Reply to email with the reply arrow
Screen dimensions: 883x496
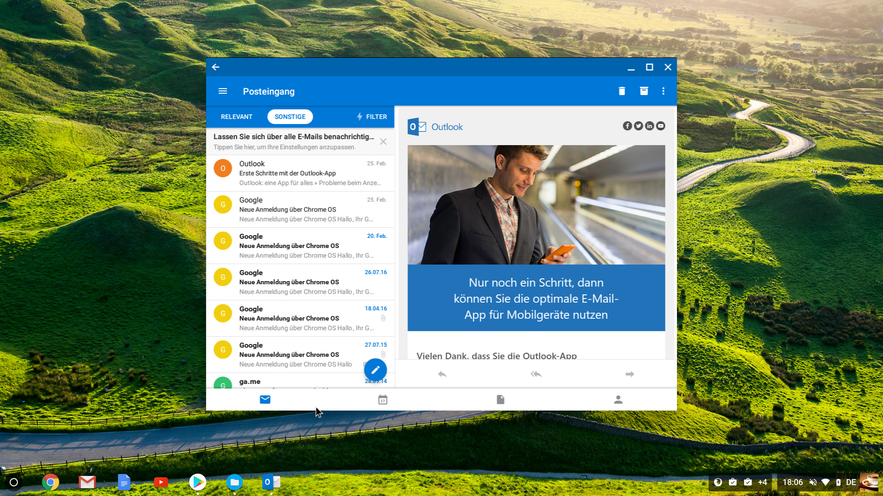(442, 374)
